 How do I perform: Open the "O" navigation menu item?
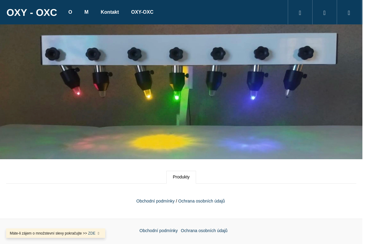(70, 12)
